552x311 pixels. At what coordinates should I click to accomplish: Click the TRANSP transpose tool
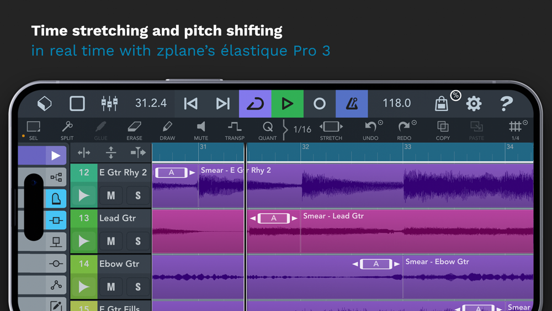235,130
